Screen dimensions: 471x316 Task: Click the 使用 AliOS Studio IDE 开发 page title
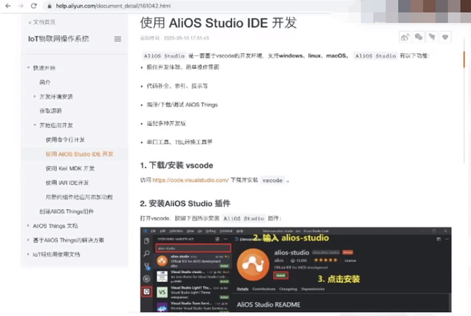(x=219, y=23)
